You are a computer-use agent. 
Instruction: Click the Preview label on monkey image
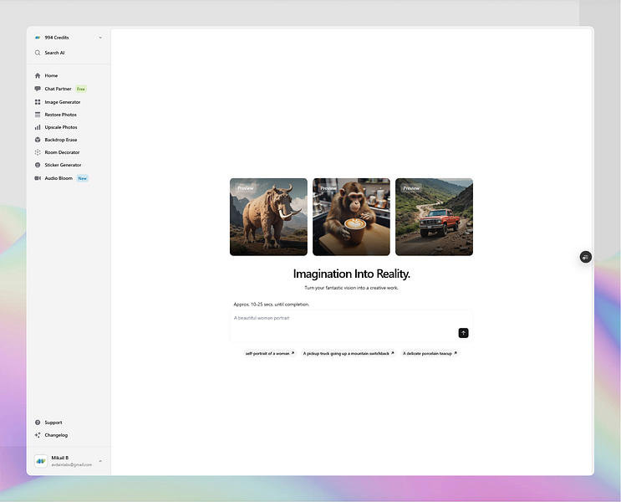click(x=328, y=188)
